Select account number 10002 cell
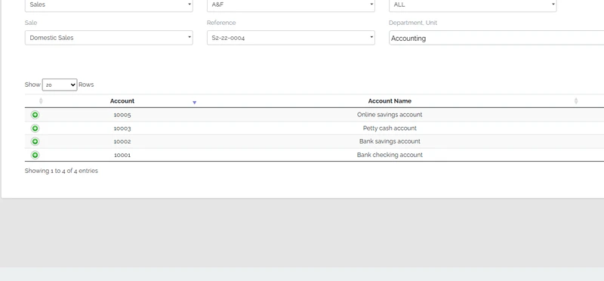Image resolution: width=604 pixels, height=281 pixels. click(122, 141)
